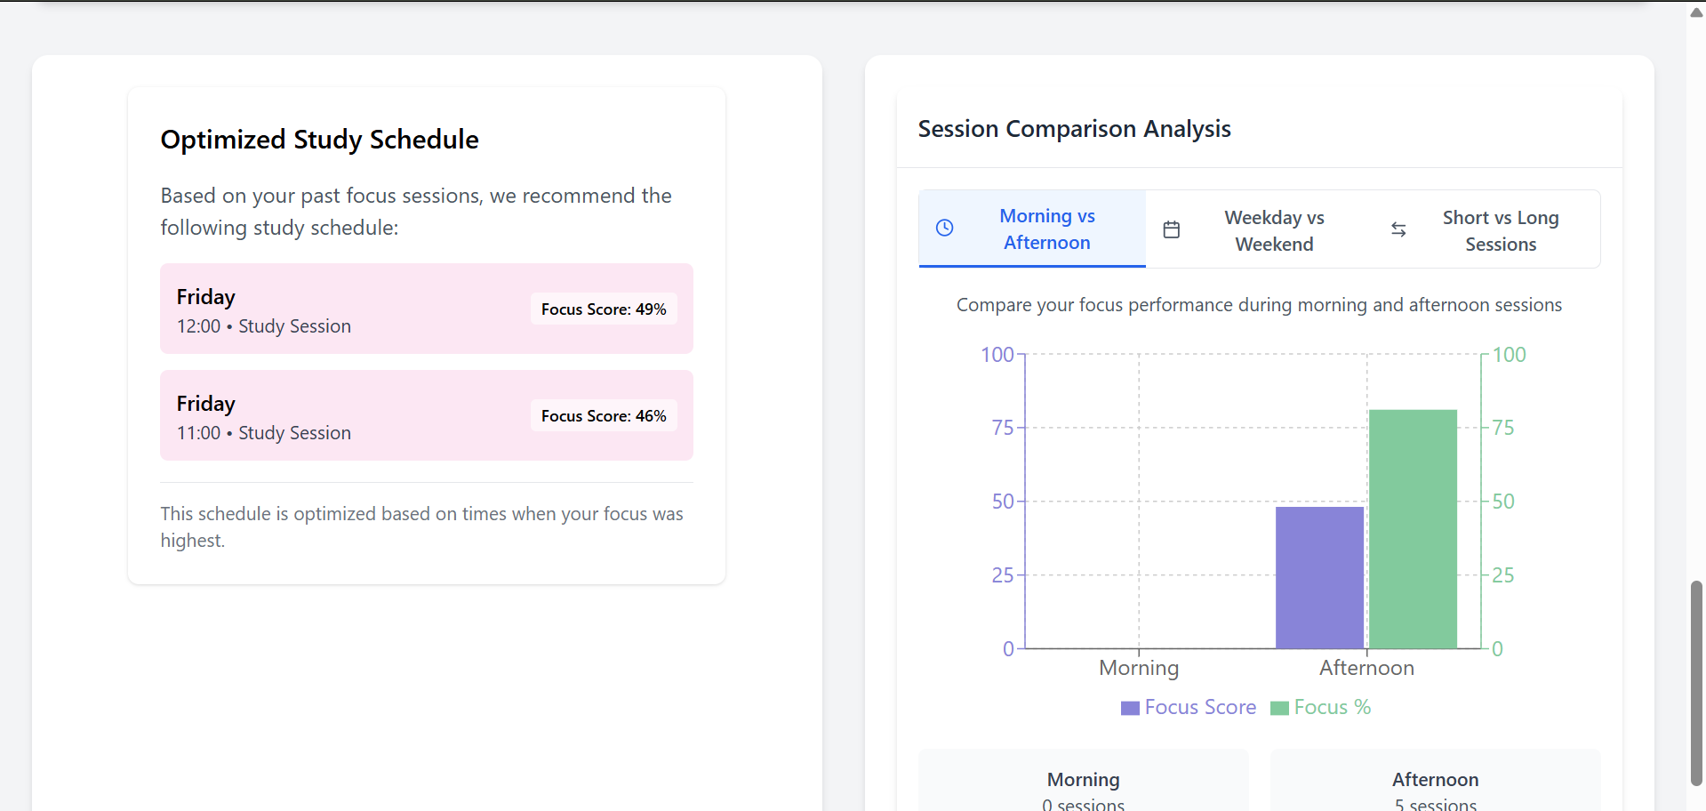The image size is (1706, 811).
Task: Select the Morning vs Afternoon tab
Action: tap(1046, 229)
